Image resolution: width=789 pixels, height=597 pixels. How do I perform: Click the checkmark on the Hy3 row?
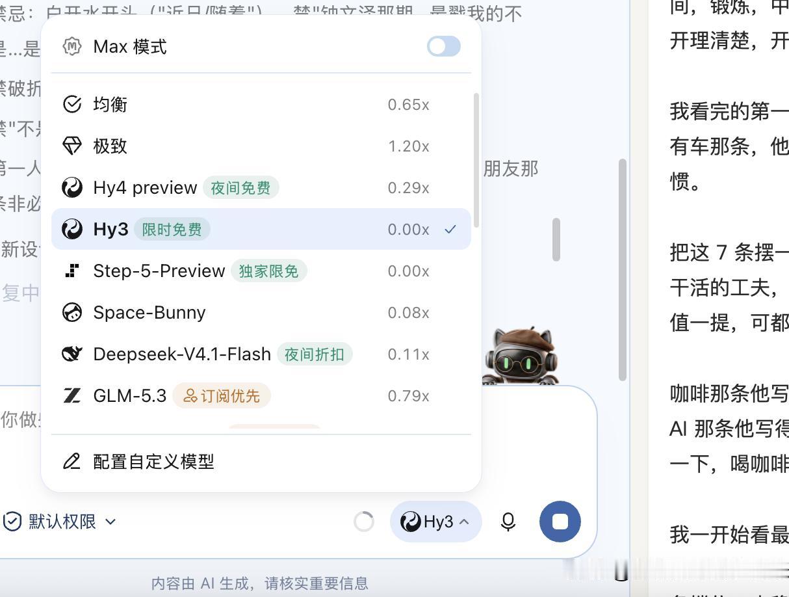[x=450, y=229]
